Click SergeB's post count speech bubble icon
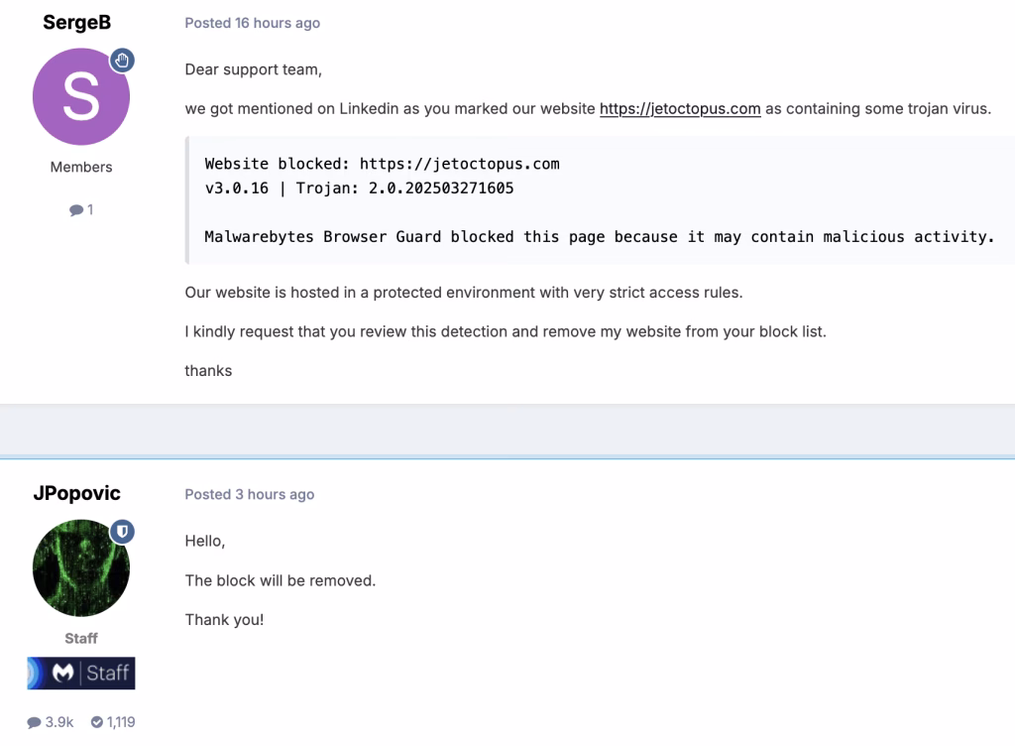The width and height of the screenshot is (1015, 746). click(75, 210)
